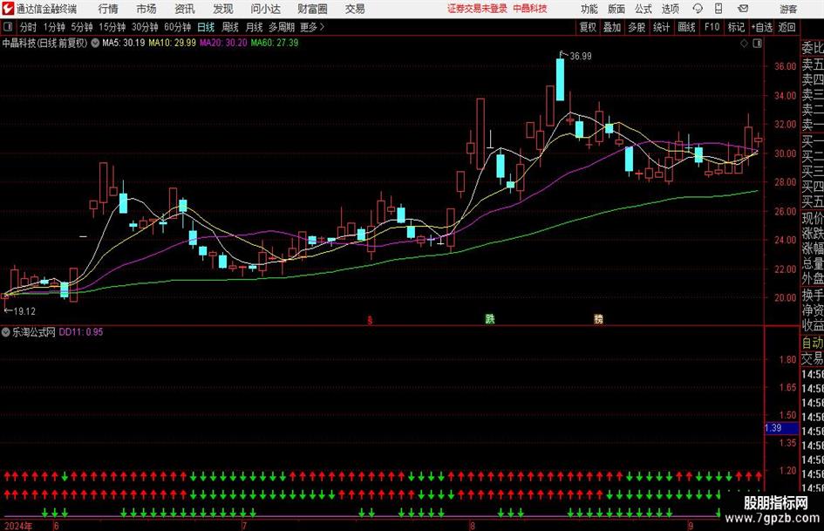Open the 画线 drawing tools

click(686, 27)
